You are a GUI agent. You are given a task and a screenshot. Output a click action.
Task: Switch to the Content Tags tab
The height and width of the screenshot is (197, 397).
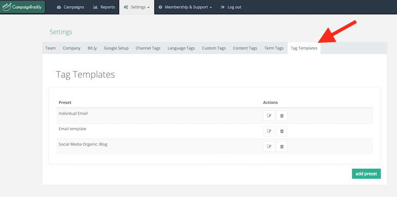click(245, 48)
